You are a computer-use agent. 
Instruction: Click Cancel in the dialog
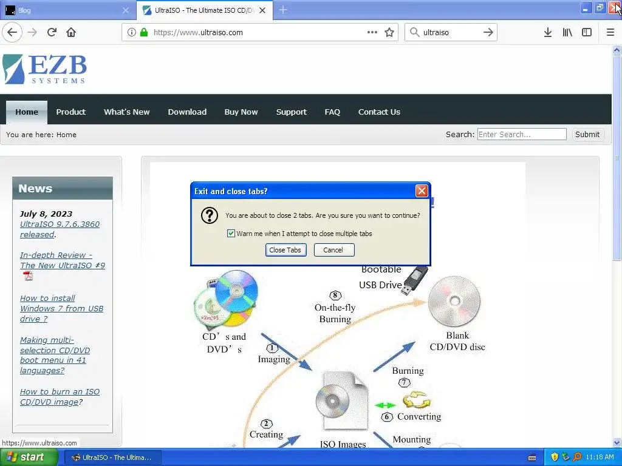(x=333, y=249)
